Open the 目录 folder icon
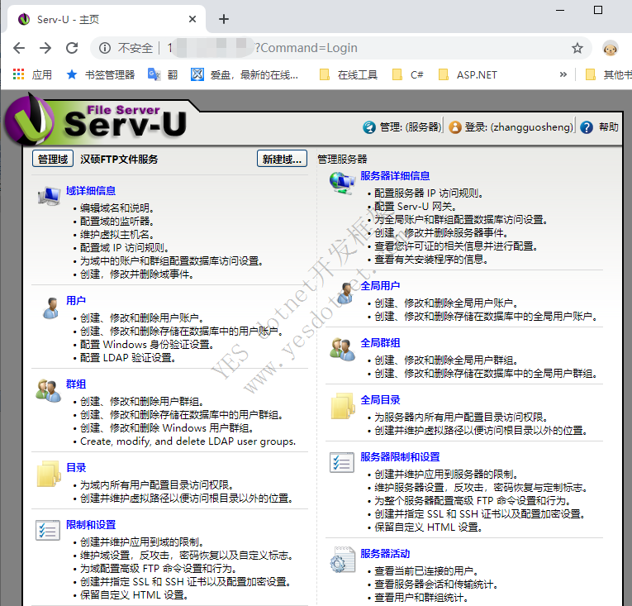Screen dimensions: 632x606 (x=49, y=473)
